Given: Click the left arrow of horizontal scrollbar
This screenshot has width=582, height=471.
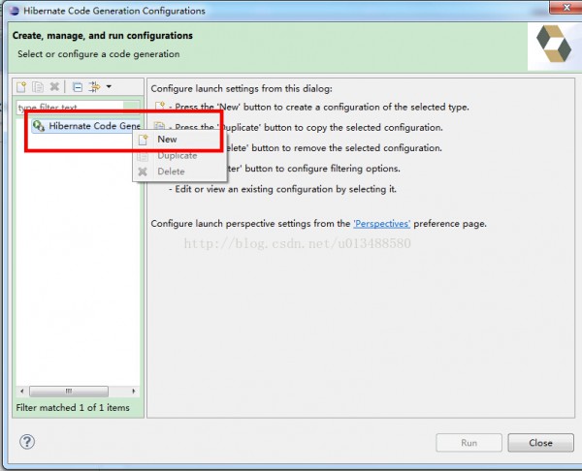Looking at the screenshot, I should tap(22, 392).
